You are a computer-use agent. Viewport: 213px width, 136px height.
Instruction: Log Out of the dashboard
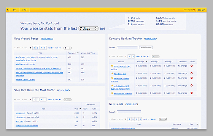tap(202, 10)
